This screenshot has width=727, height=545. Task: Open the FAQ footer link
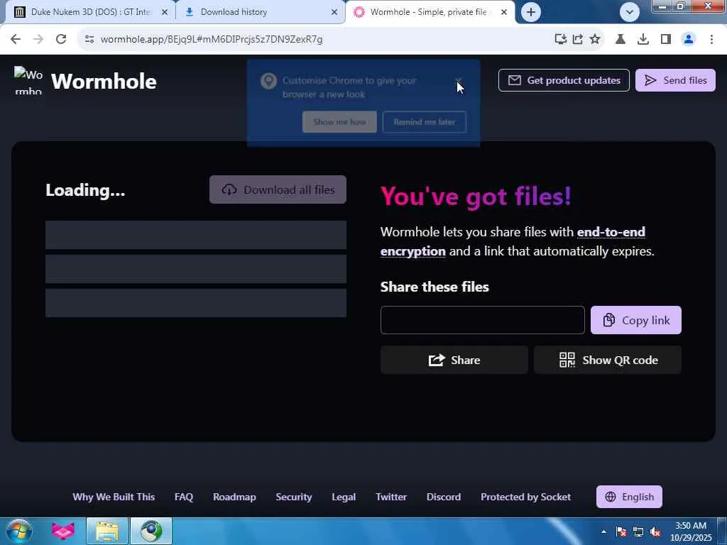coord(184,497)
